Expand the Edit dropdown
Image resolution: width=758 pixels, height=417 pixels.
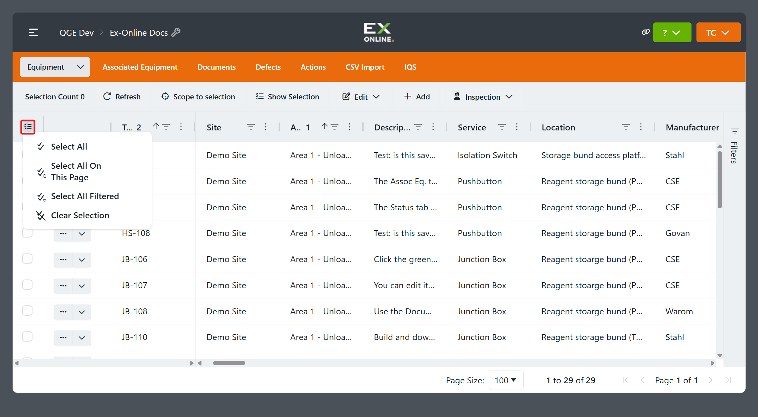click(x=361, y=97)
